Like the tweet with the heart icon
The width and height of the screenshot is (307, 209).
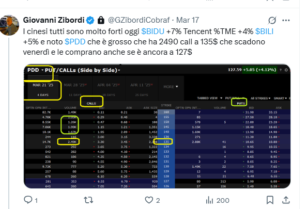149,200
